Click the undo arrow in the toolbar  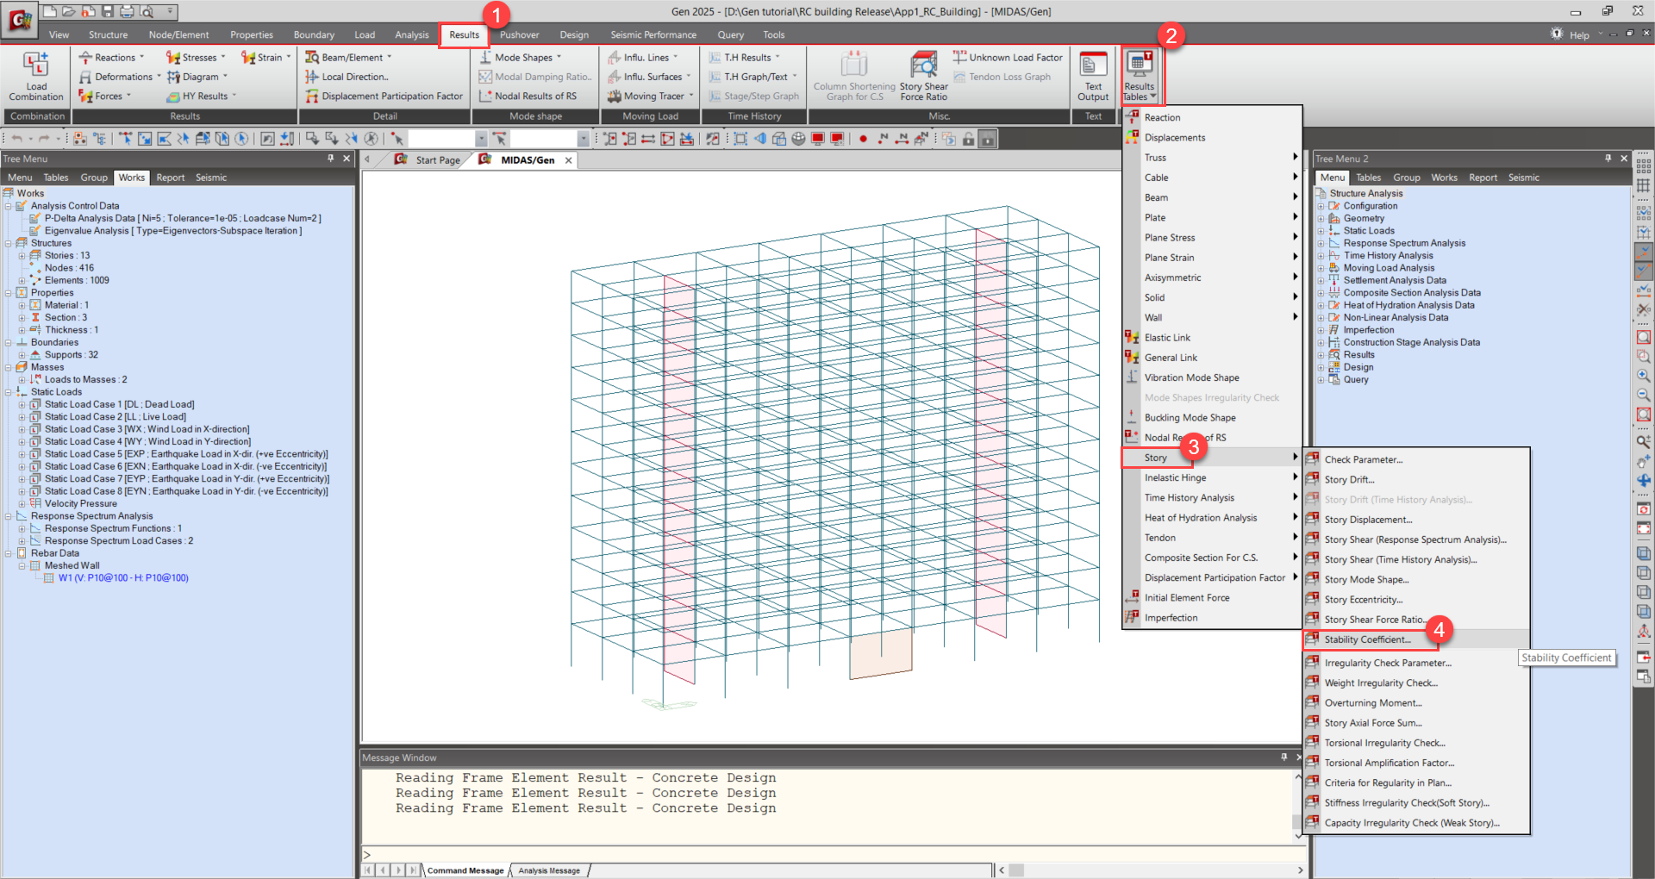tap(16, 139)
